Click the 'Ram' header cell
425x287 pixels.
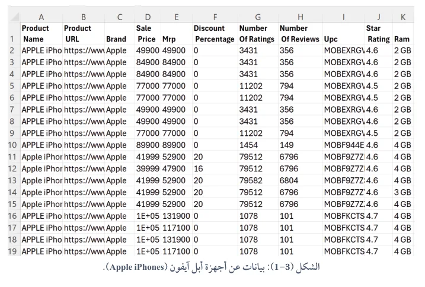click(403, 34)
